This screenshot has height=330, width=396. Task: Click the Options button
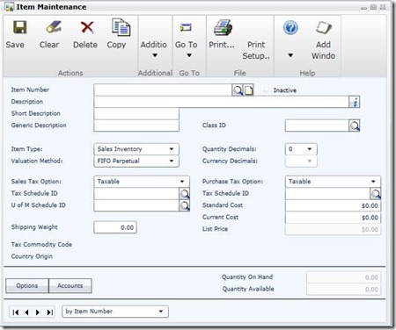(27, 285)
